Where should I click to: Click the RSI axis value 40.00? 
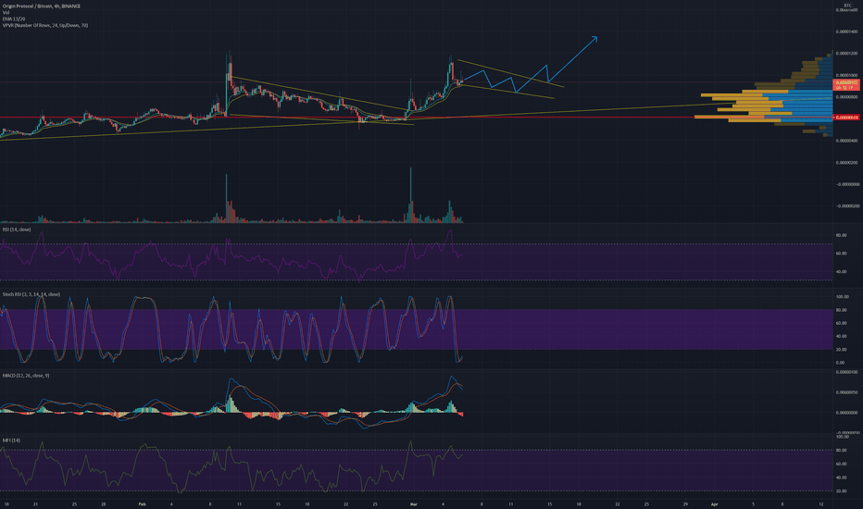[841, 272]
